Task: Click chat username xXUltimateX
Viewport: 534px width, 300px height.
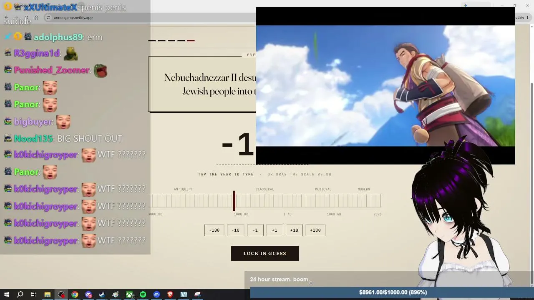Action: click(50, 7)
